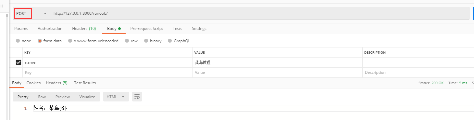Open the Authorization tab
Screen dimensions: 474x120
(50, 29)
